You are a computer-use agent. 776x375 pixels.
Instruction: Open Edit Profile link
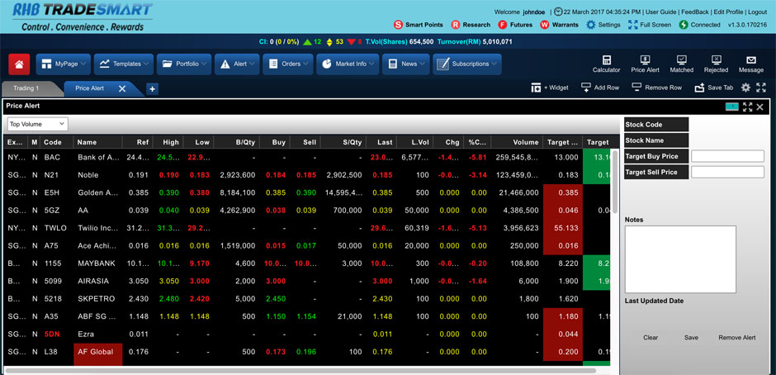tap(728, 12)
